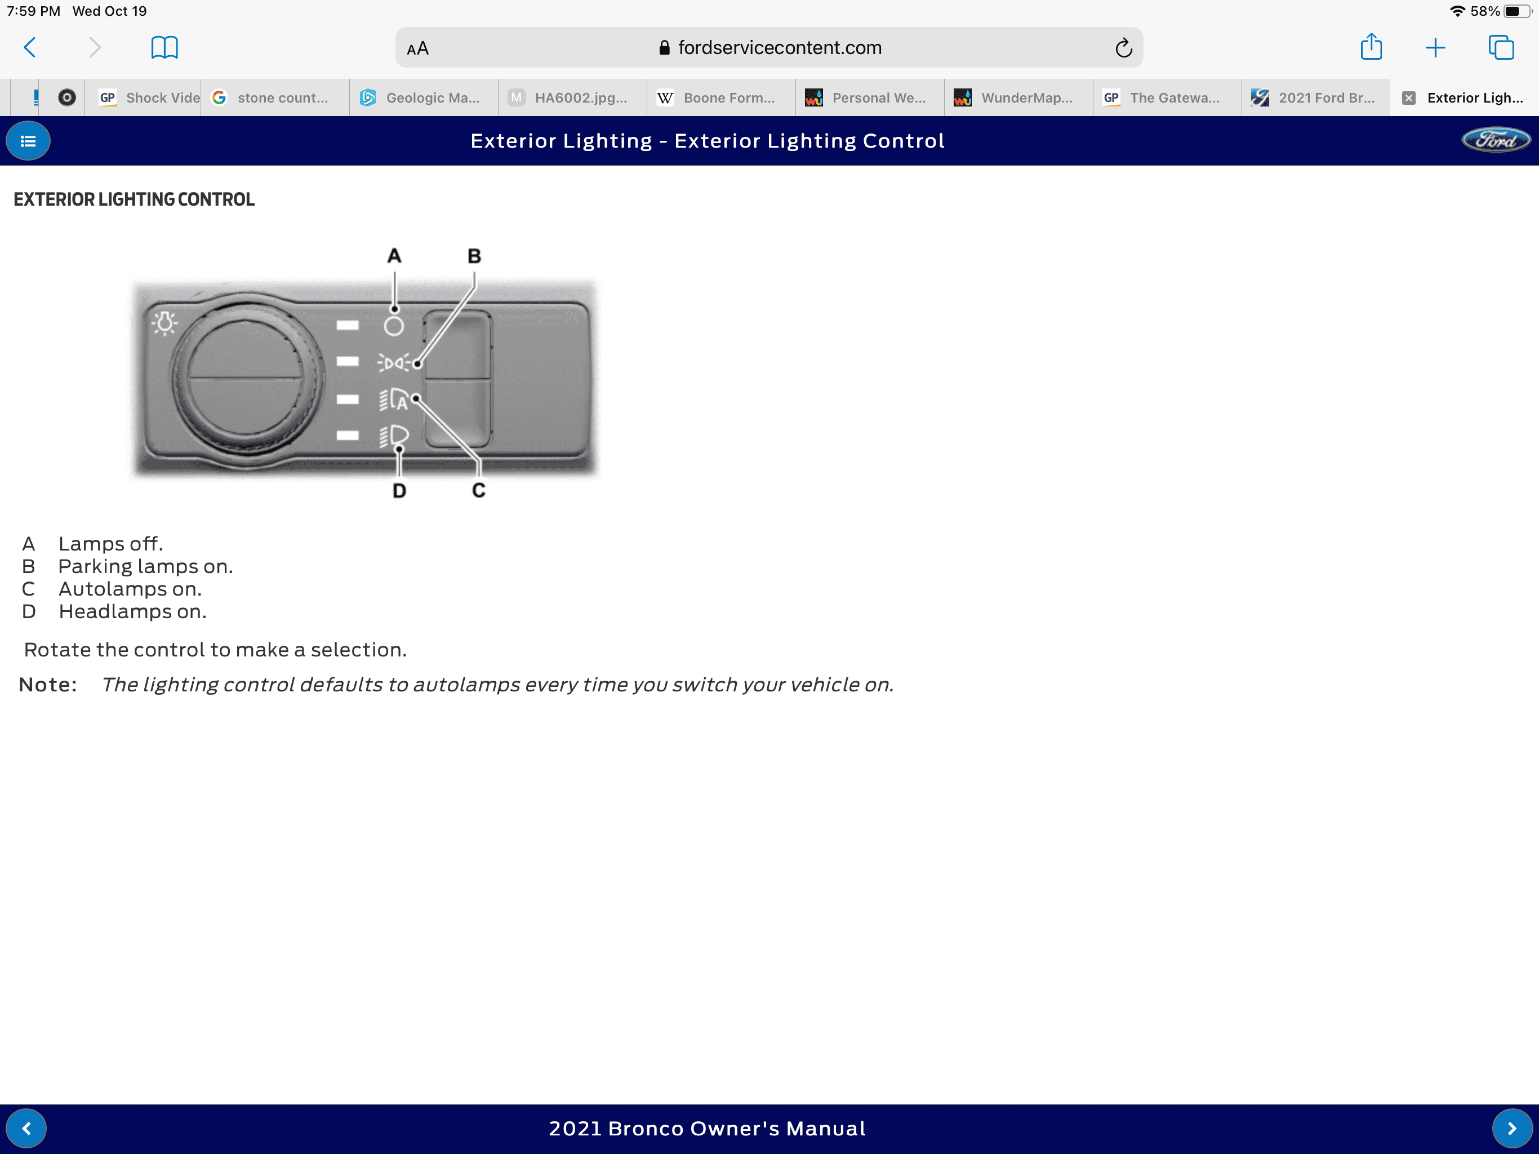Viewport: 1539px width, 1154px height.
Task: Close the Exterior Ligh... tab
Action: (x=1408, y=97)
